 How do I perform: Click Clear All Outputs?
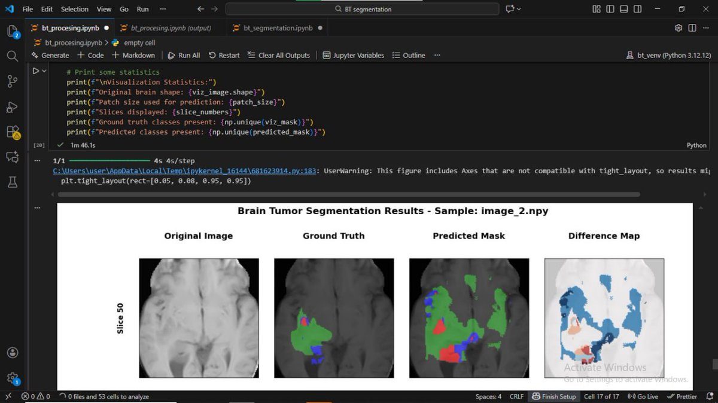tap(278, 55)
